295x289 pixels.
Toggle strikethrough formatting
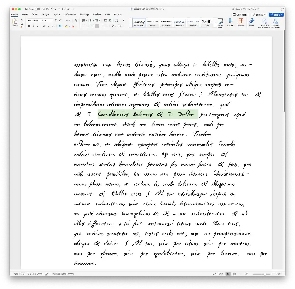(x=44, y=26)
